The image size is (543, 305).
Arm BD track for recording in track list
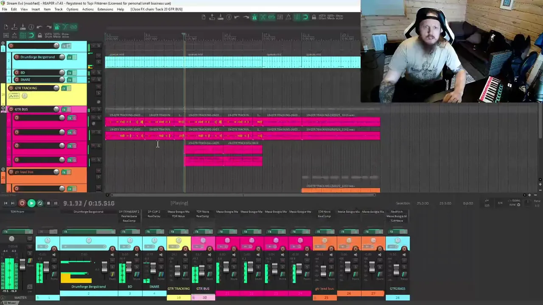click(x=17, y=73)
